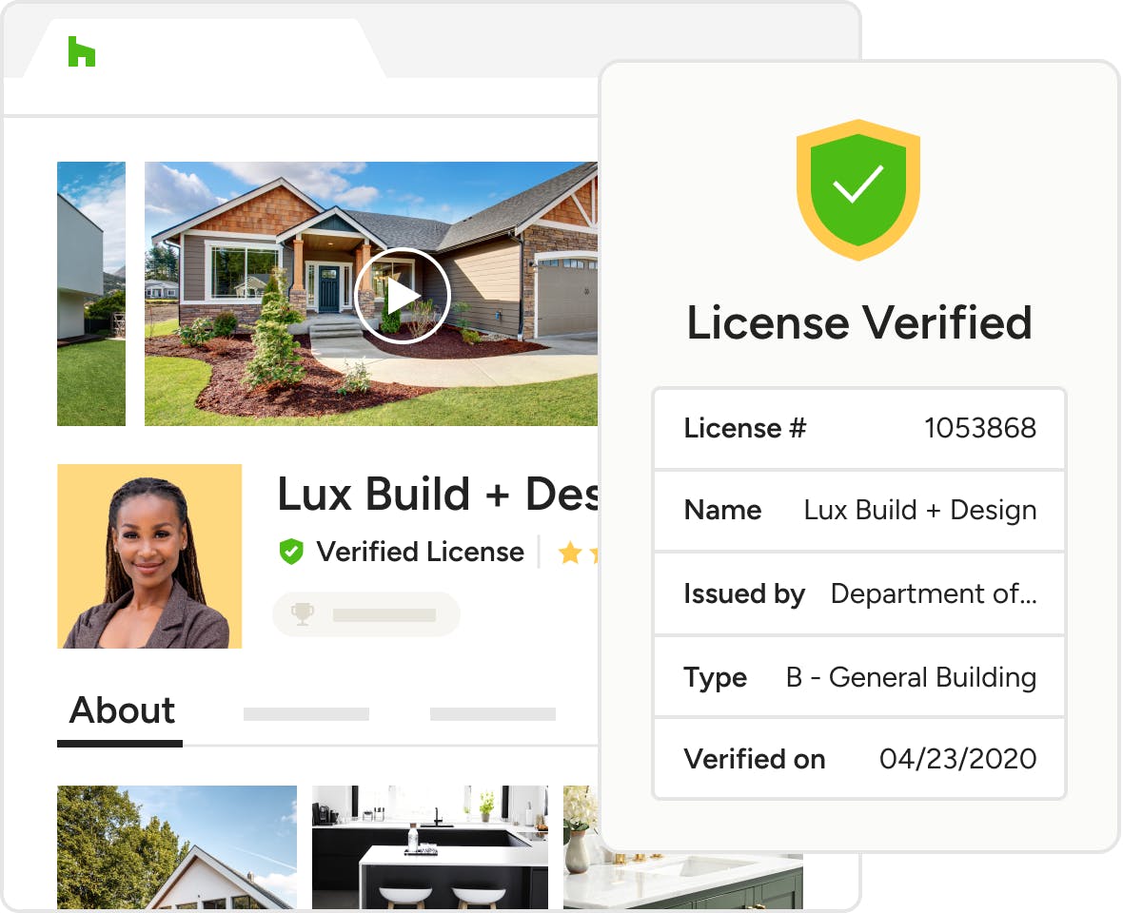
Task: Click the large License Verified shield badge
Action: click(858, 189)
